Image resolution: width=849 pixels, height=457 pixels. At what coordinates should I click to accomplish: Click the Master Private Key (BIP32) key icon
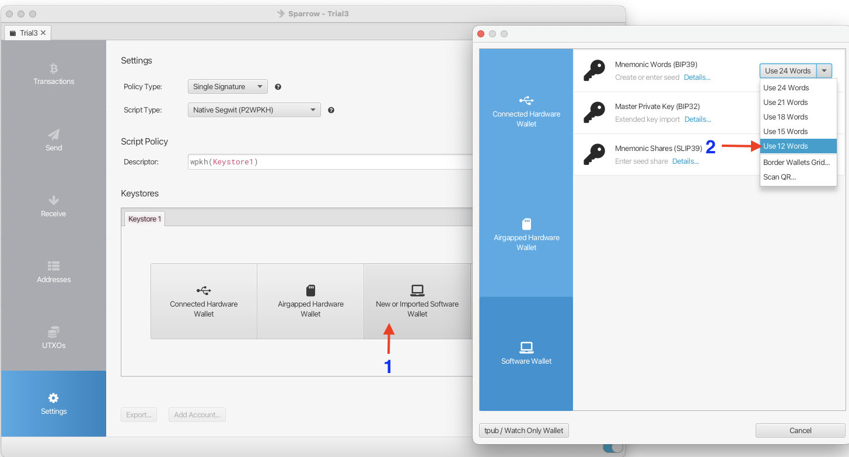point(594,113)
